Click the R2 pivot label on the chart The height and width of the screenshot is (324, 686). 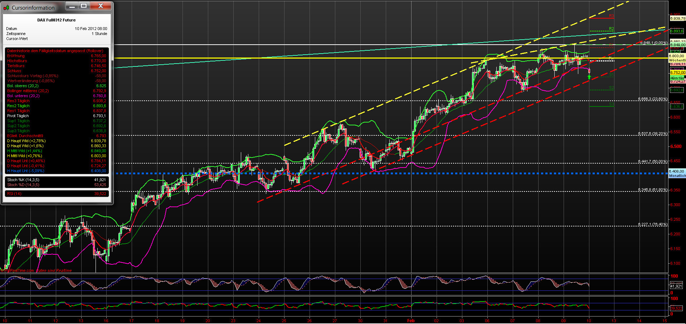pos(612,29)
